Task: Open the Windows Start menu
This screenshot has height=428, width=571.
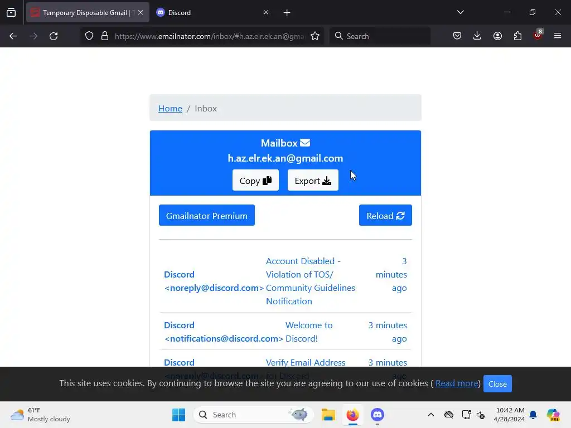Action: point(178,415)
